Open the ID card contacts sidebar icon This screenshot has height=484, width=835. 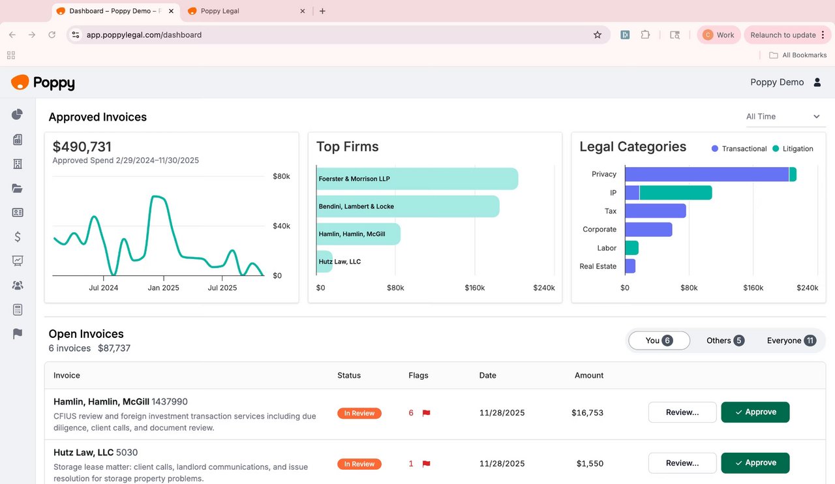18,213
